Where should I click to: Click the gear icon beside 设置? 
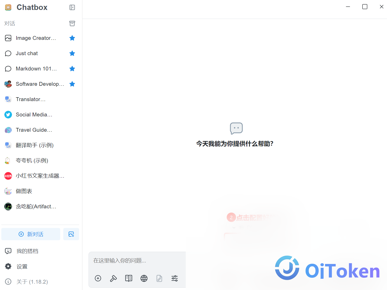(8, 267)
